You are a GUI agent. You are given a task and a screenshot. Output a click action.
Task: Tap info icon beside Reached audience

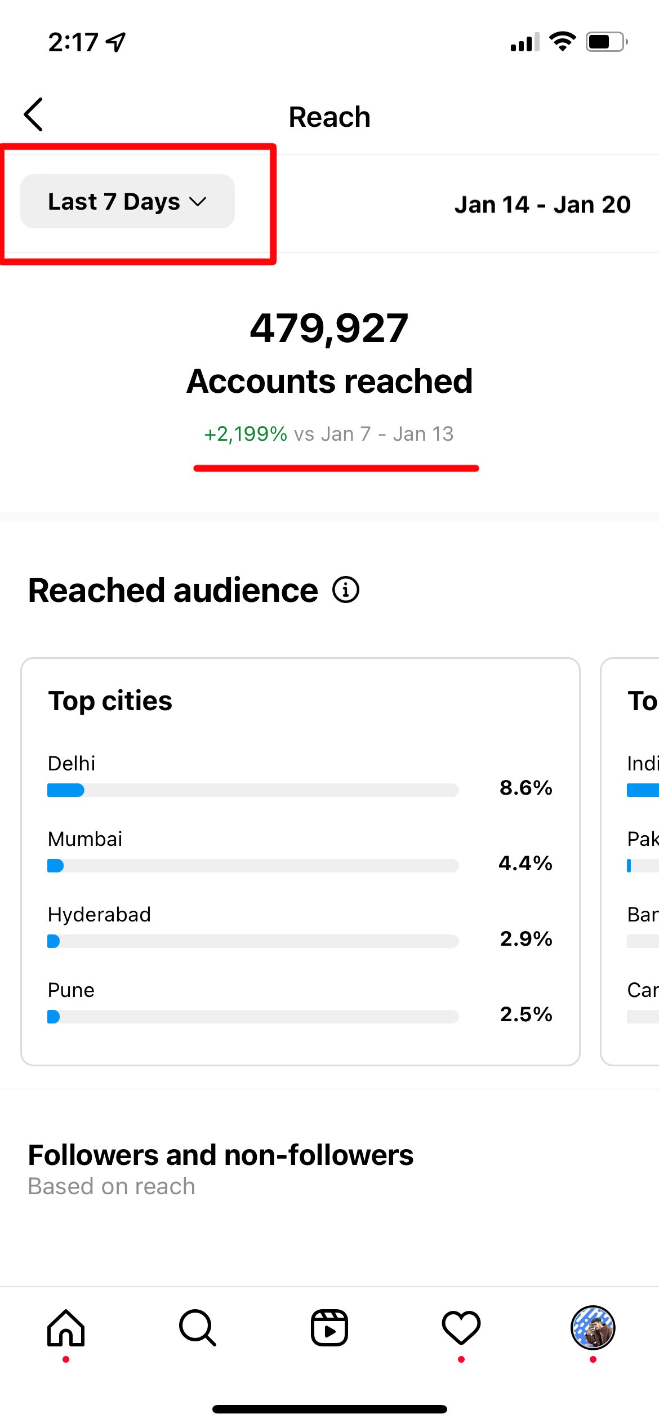346,590
